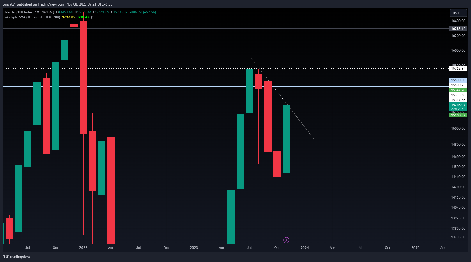This screenshot has width=471, height=262.
Task: Click the green 15168.37 price label
Action: (x=458, y=115)
